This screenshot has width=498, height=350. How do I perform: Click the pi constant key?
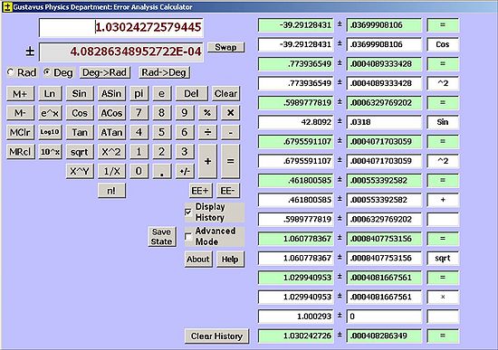[139, 94]
